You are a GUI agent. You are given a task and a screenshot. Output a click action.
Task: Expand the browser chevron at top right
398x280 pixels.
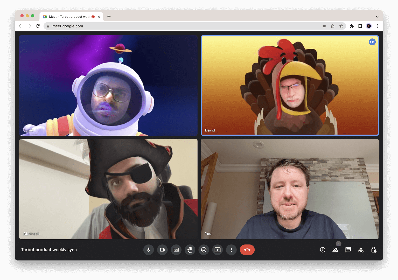point(377,16)
